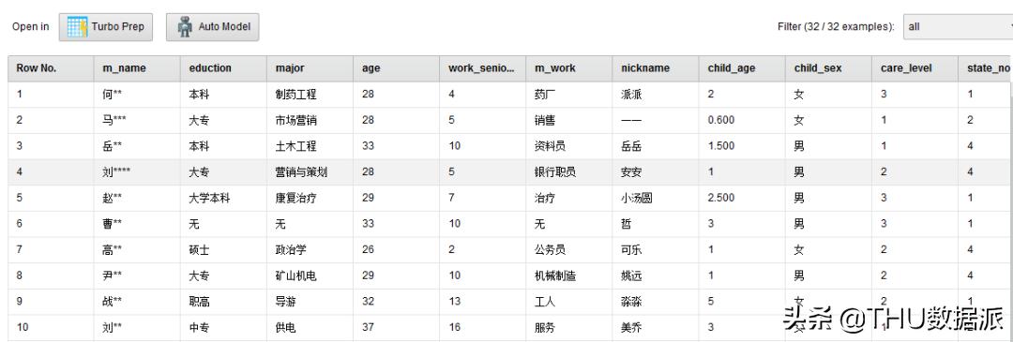Sort by the m_name column header
1013x342 pixels.
click(x=137, y=68)
